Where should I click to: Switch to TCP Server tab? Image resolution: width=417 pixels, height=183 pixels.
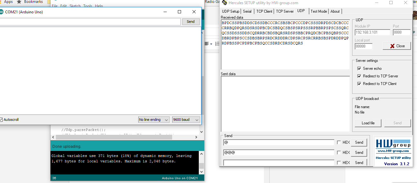coord(285,11)
